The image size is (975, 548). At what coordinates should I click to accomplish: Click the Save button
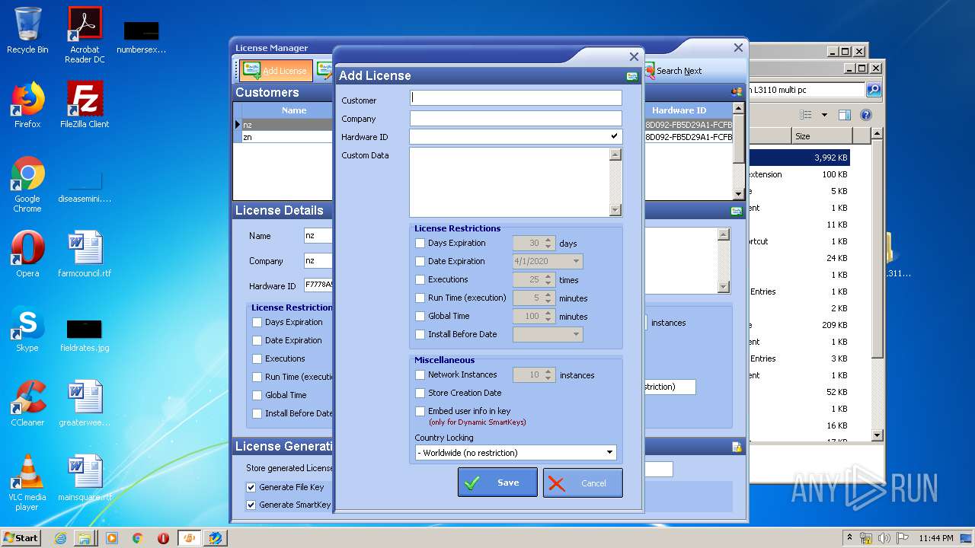click(x=497, y=483)
